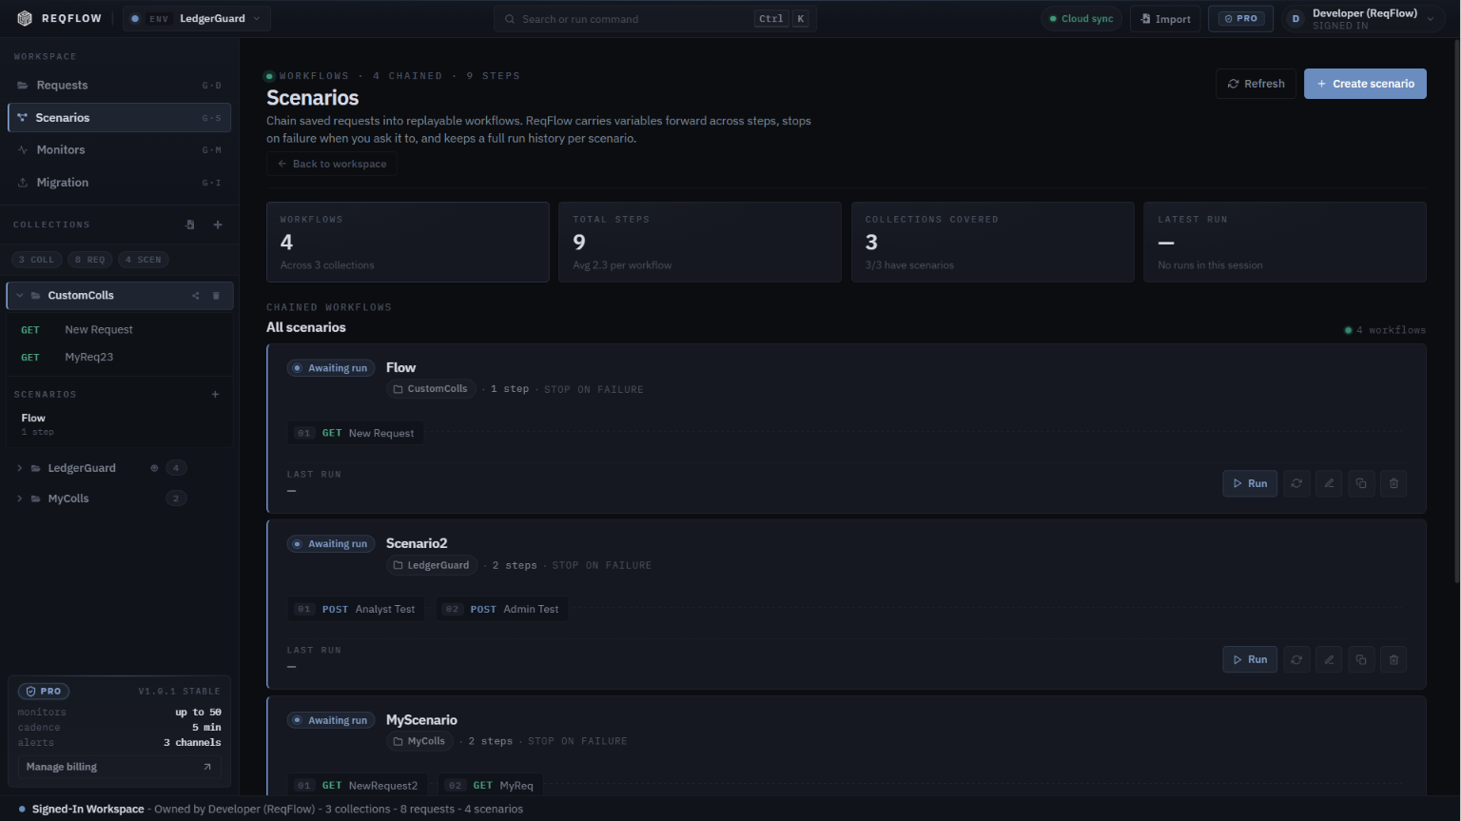Click the search magnifier icon in command bar
This screenshot has width=1461, height=821.
[x=510, y=19]
